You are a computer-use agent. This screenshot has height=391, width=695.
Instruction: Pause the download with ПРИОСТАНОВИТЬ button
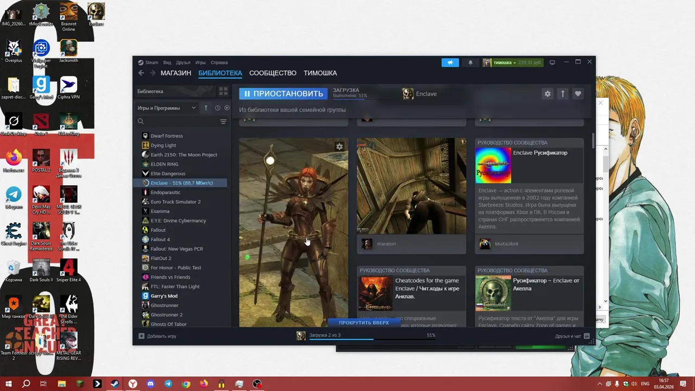[x=283, y=93]
